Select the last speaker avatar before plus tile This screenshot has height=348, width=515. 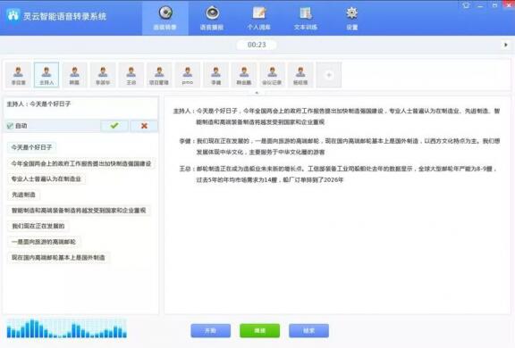(x=300, y=75)
